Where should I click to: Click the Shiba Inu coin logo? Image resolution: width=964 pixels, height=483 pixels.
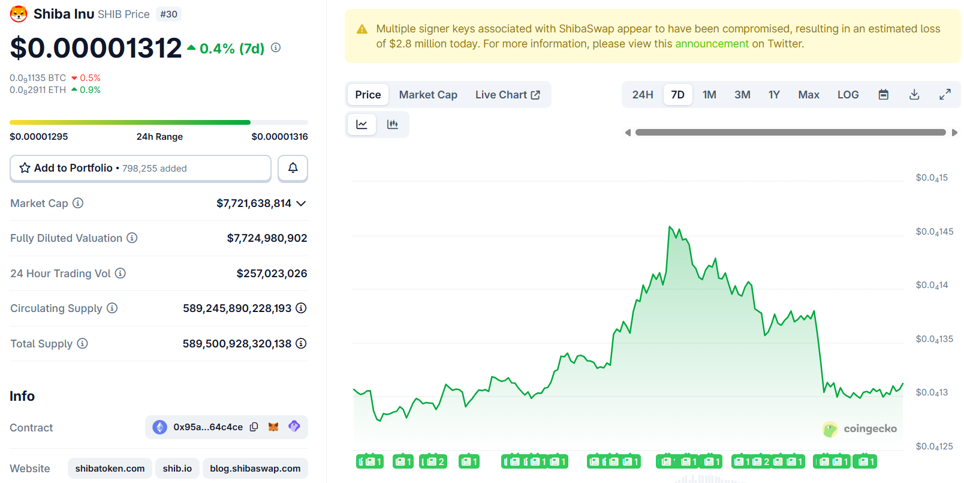pos(19,14)
